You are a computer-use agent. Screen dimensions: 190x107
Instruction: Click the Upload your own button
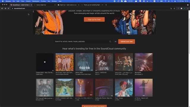(126, 42)
